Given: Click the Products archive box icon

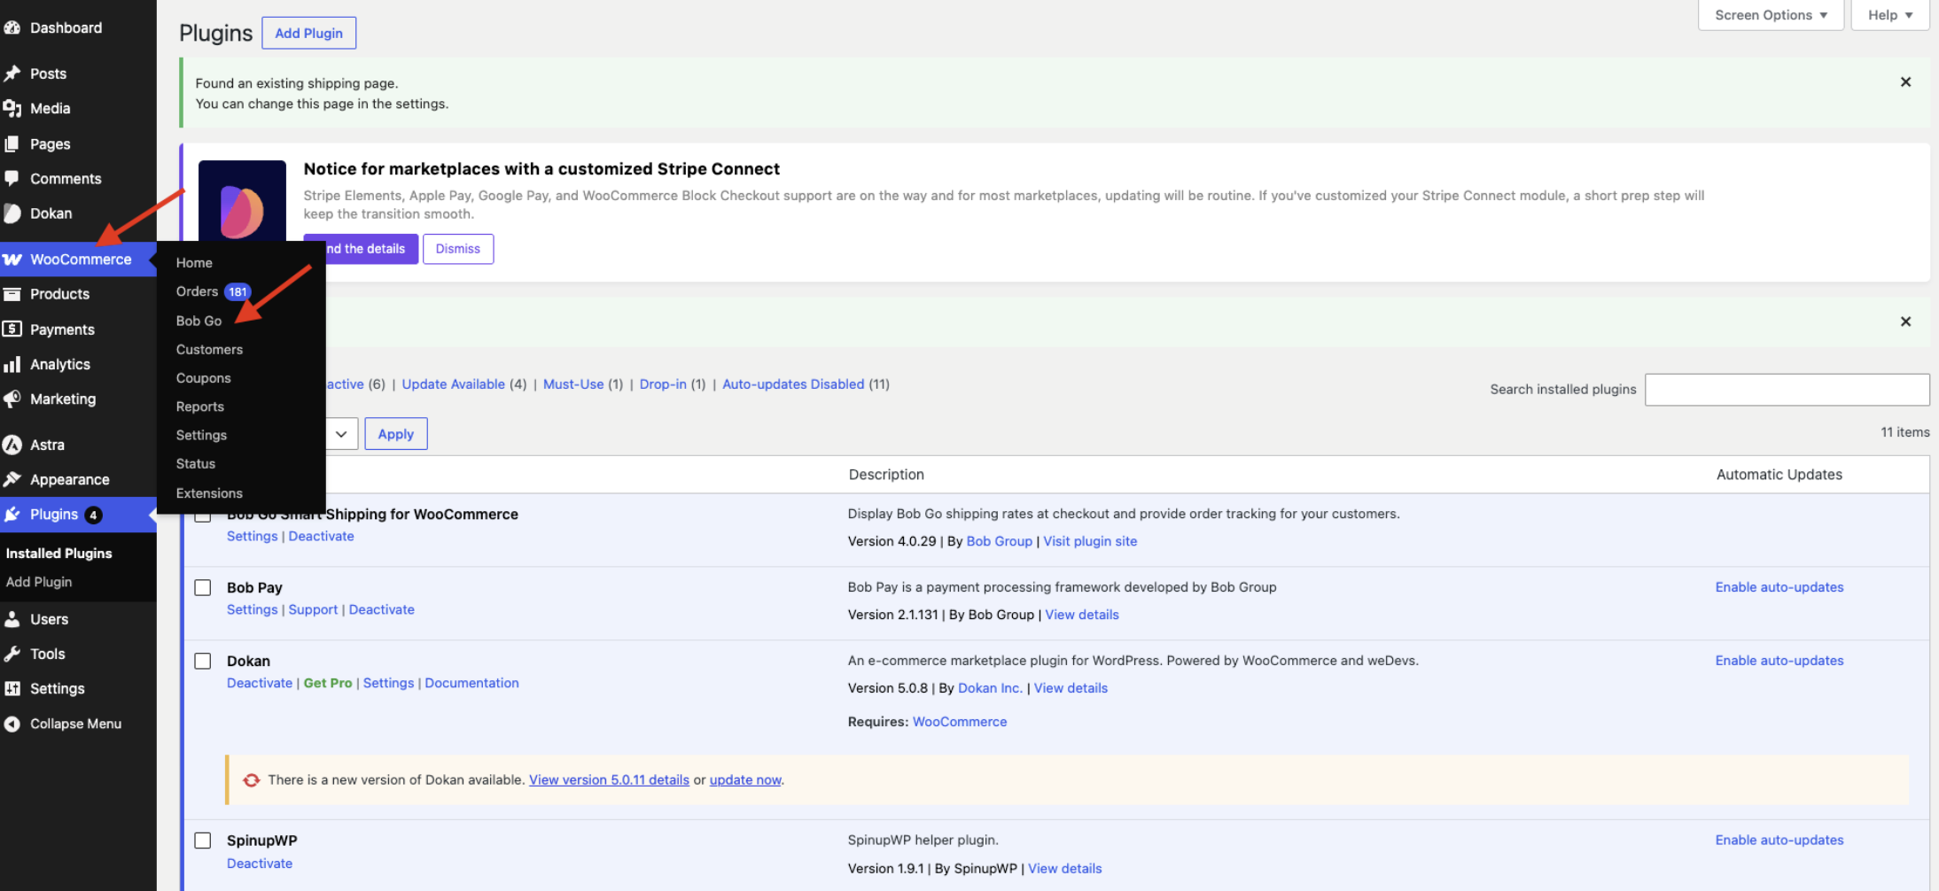Looking at the screenshot, I should (12, 294).
